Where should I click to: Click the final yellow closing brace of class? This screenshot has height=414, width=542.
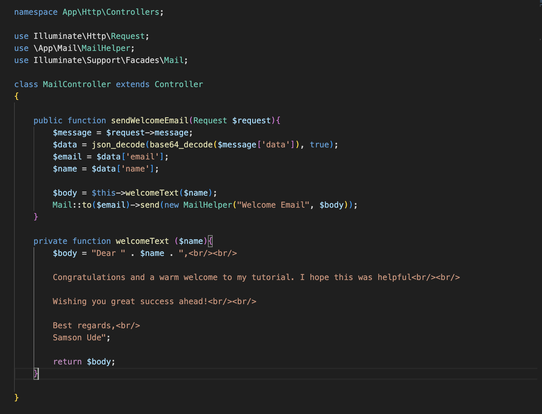[16, 398]
